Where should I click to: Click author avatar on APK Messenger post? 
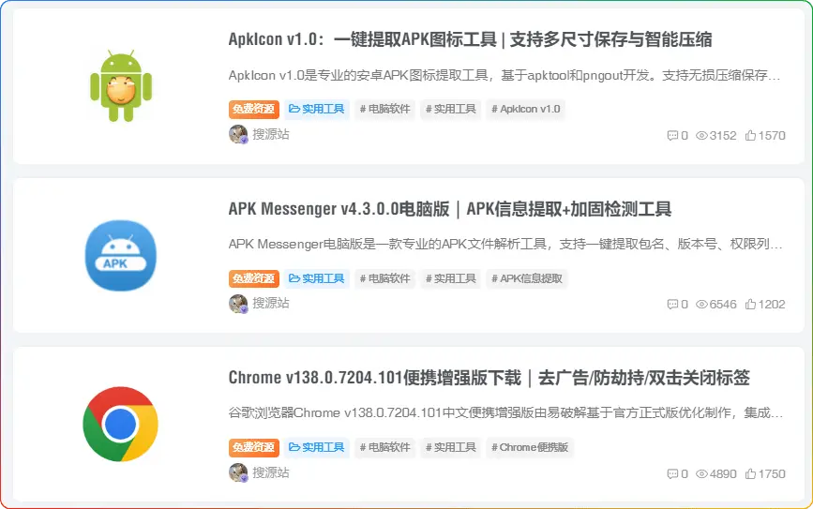238,304
